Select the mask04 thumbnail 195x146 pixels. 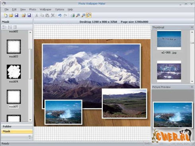[x=14, y=72]
